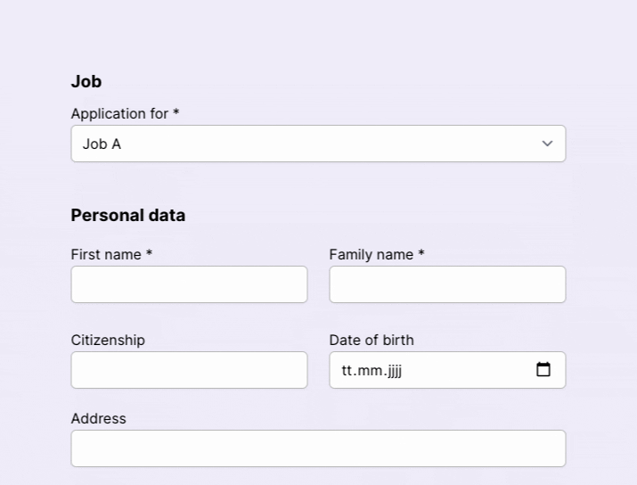Select the day segment tt in birth date
The height and width of the screenshot is (485, 637).
pos(347,370)
